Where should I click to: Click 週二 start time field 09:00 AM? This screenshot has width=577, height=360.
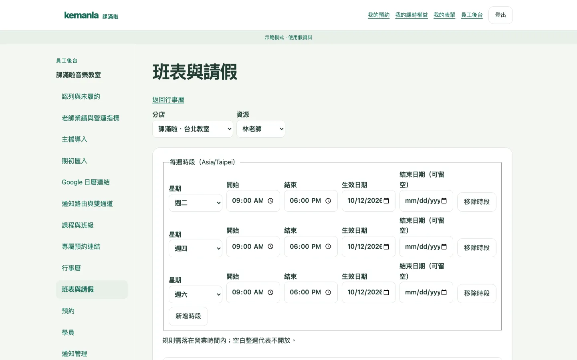click(253, 201)
